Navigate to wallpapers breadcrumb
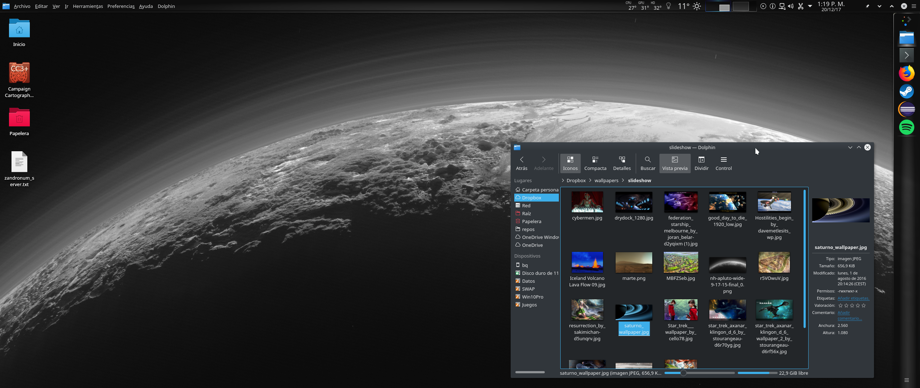This screenshot has height=388, width=920. [606, 180]
